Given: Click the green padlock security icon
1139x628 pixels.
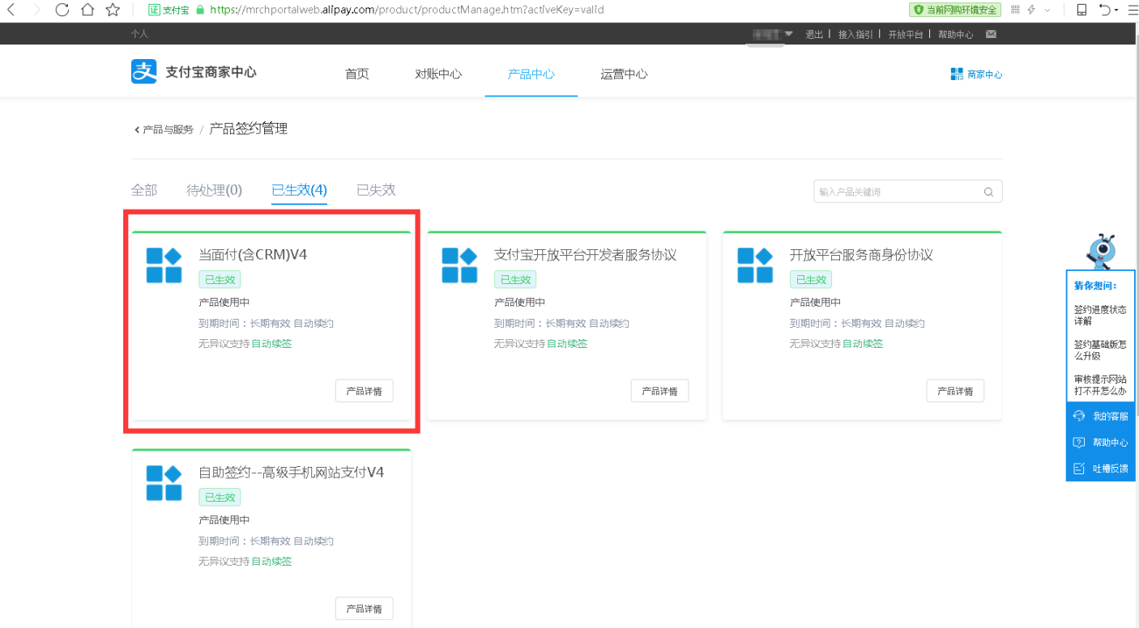Looking at the screenshot, I should 201,10.
